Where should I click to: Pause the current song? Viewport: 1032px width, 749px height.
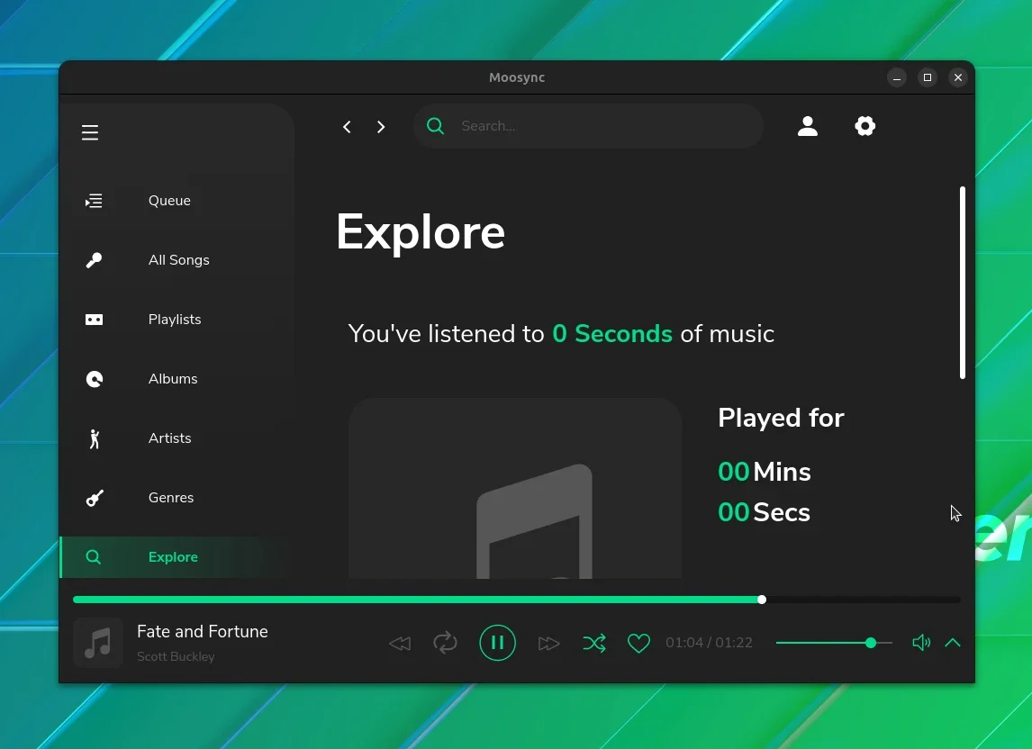pos(498,643)
